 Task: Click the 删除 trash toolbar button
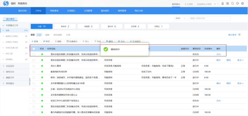[58, 41]
